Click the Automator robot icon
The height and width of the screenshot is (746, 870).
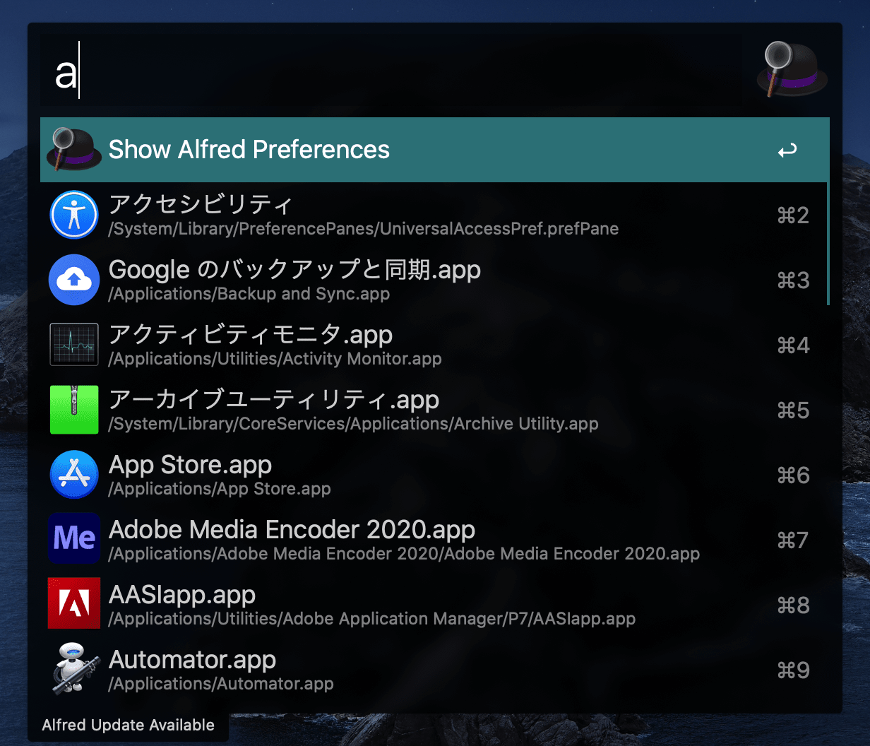pos(74,668)
